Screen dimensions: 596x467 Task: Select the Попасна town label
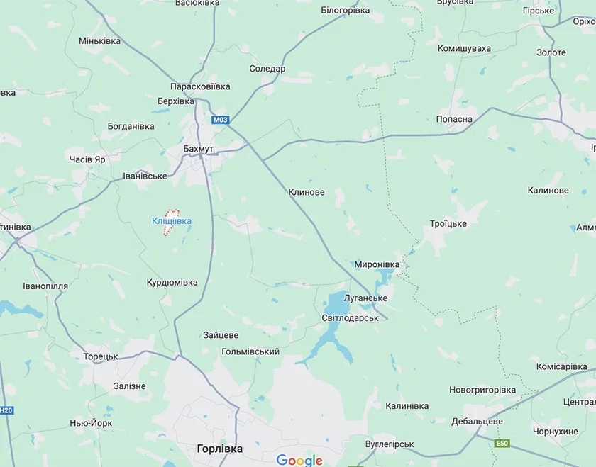tap(454, 119)
